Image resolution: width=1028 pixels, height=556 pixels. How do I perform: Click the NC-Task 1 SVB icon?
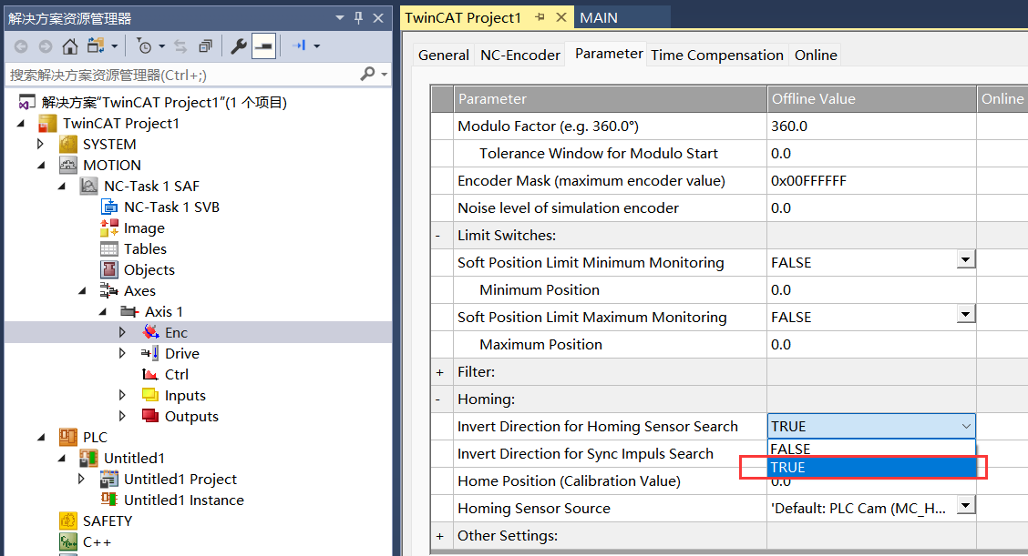tap(109, 207)
